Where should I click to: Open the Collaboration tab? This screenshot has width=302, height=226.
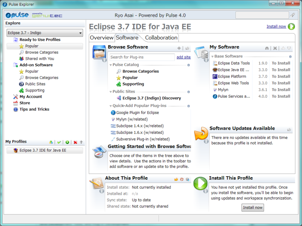tap(161, 38)
